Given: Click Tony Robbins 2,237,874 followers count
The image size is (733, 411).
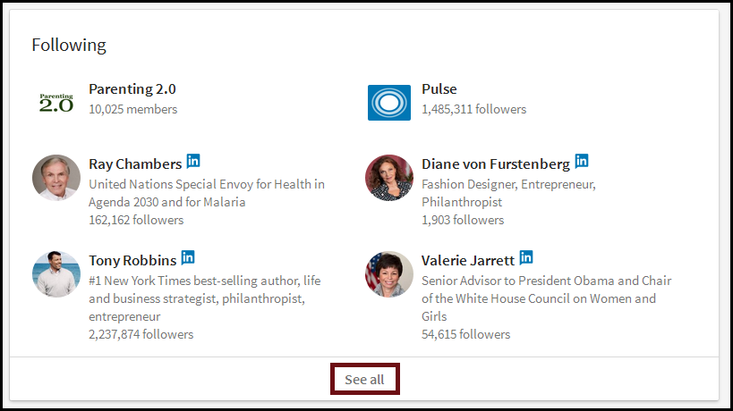Looking at the screenshot, I should (x=141, y=334).
